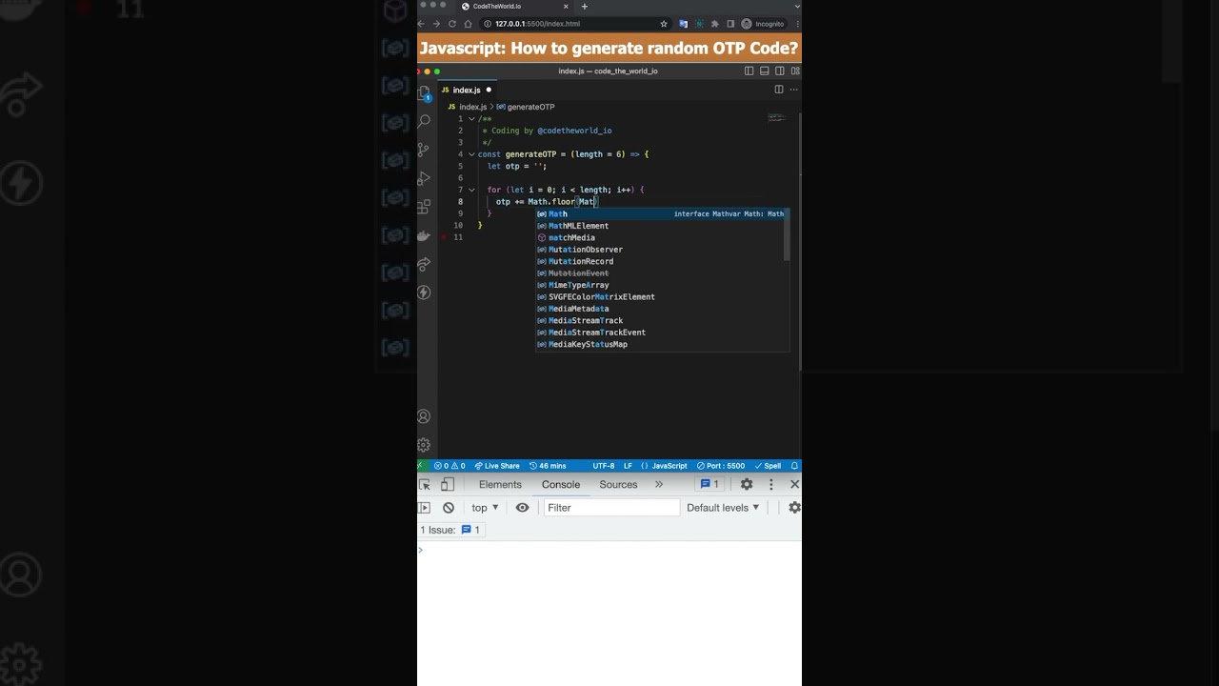Open the Run and Debug view
Screen dimensions: 1219x686
click(x=424, y=178)
